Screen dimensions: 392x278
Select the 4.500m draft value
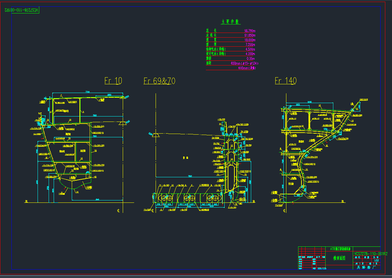[251, 49]
